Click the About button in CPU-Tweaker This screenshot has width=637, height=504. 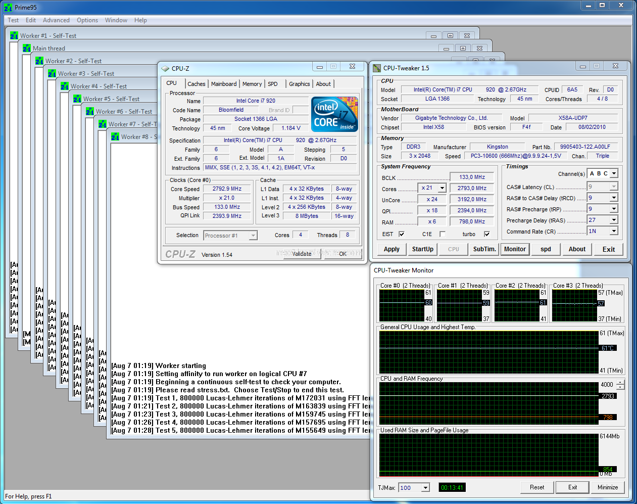(x=577, y=249)
